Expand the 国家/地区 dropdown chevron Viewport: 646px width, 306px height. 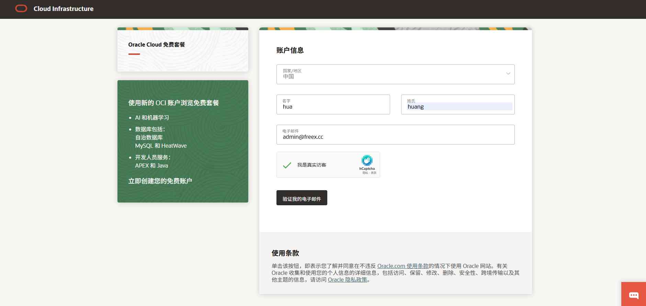click(x=508, y=74)
